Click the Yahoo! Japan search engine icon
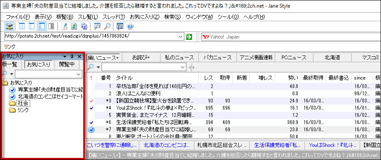The height and width of the screenshot is (160, 381). 206,37
